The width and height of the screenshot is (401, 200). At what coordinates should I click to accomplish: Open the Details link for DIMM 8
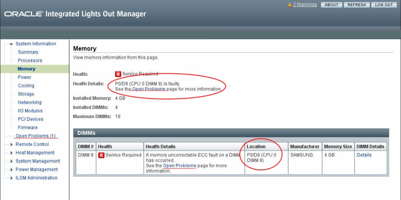coord(364,155)
